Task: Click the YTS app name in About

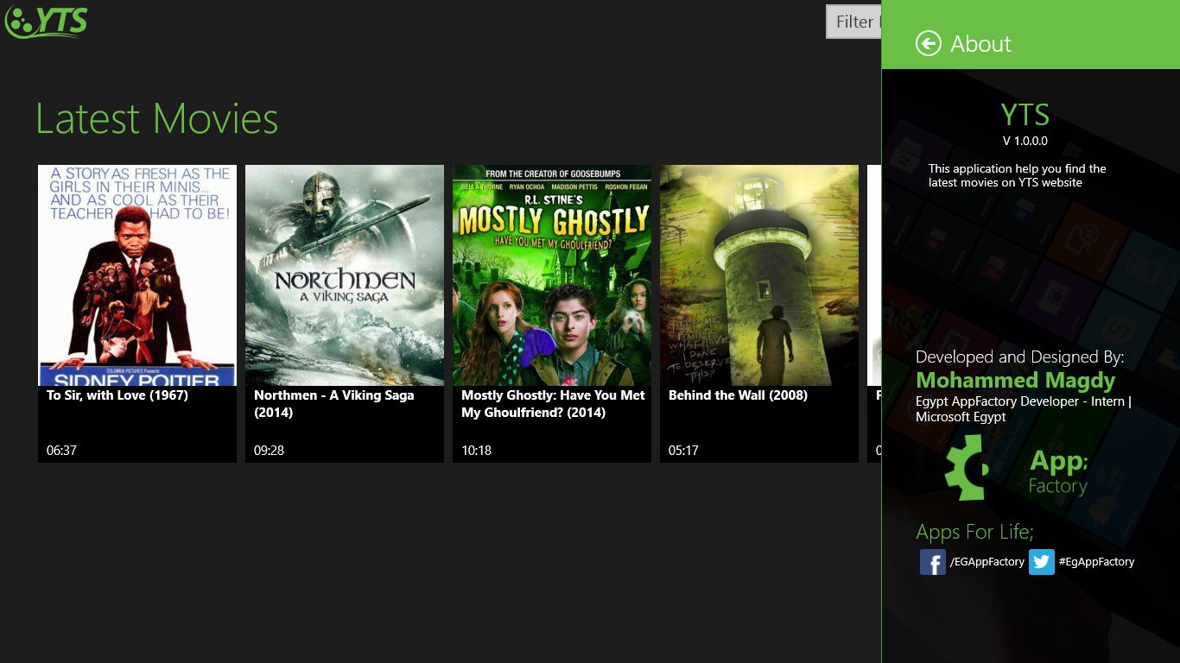Action: [x=1025, y=115]
